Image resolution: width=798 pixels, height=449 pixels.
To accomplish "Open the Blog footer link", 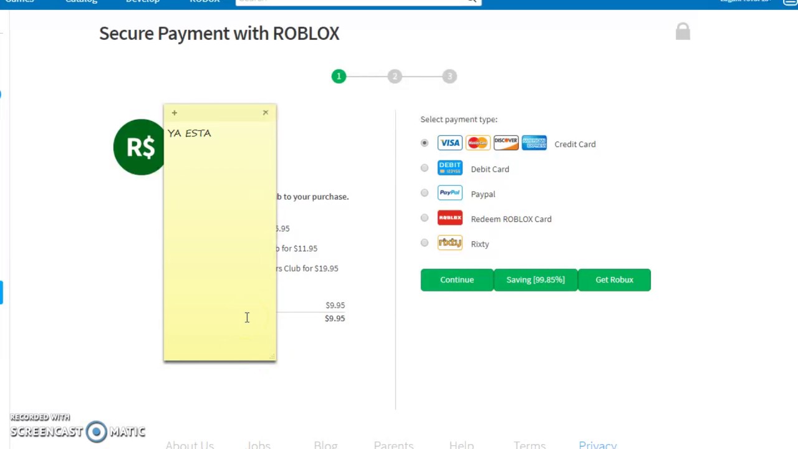I will click(325, 445).
